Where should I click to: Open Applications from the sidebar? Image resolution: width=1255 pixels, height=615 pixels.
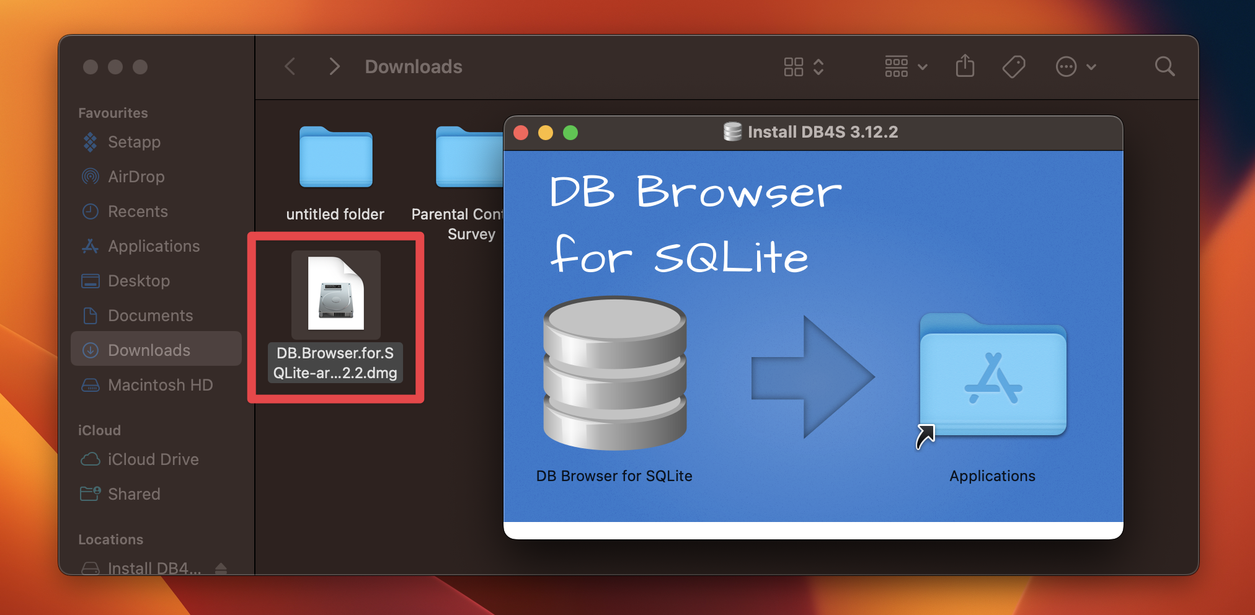pyautogui.click(x=153, y=246)
